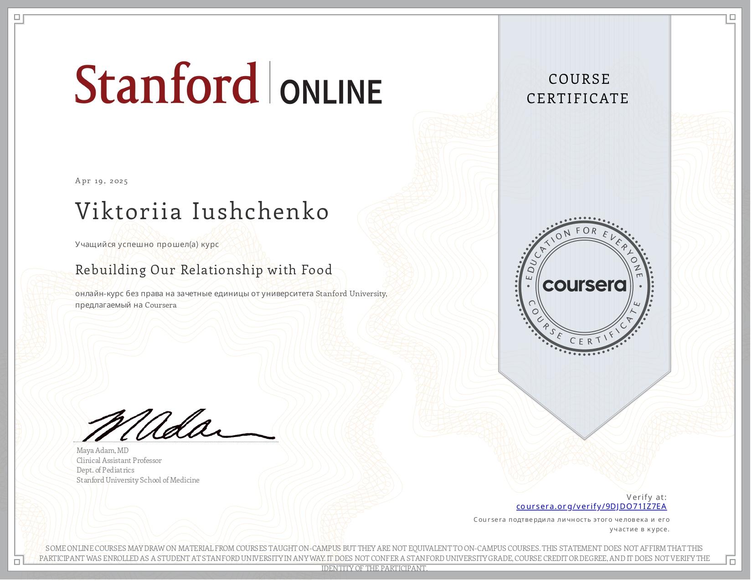
Task: Click the ONLINE text beside Stanford
Action: [x=330, y=92]
